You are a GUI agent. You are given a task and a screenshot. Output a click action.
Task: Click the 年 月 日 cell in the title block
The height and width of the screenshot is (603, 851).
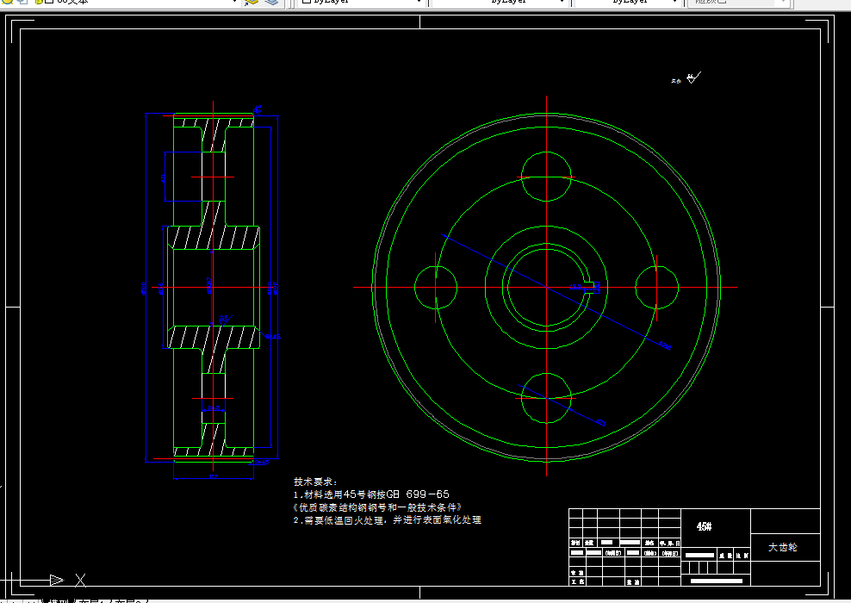pos(670,543)
